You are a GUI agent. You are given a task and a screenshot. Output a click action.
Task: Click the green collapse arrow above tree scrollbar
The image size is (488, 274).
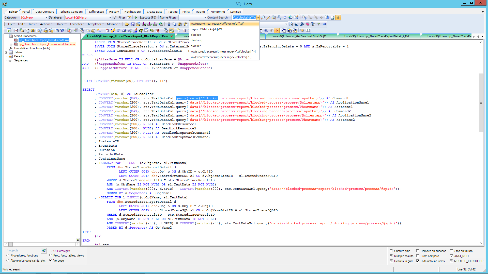(x=78, y=240)
